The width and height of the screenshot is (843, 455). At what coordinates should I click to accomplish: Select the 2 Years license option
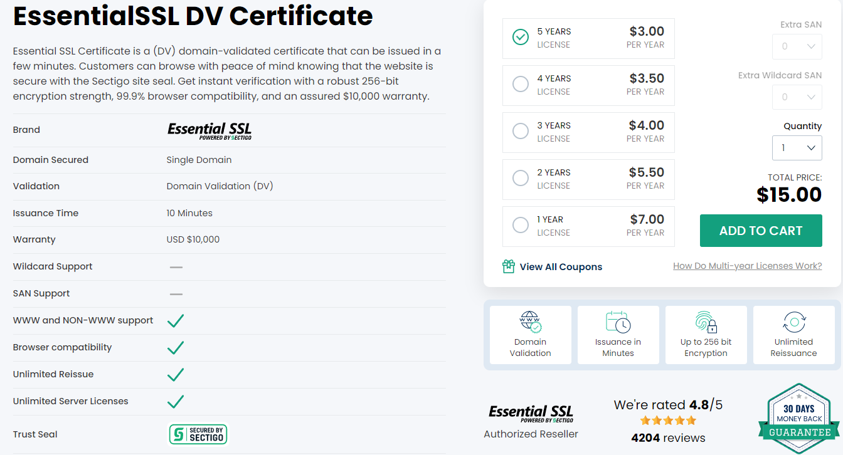point(521,178)
